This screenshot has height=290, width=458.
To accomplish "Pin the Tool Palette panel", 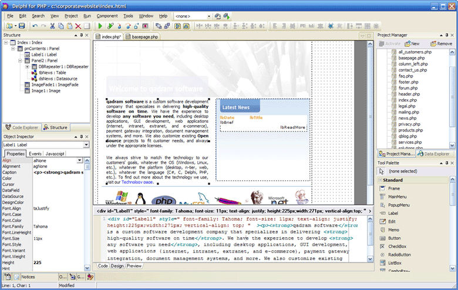I will [447, 163].
